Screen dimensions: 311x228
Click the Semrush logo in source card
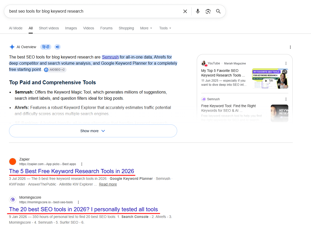click(203, 99)
